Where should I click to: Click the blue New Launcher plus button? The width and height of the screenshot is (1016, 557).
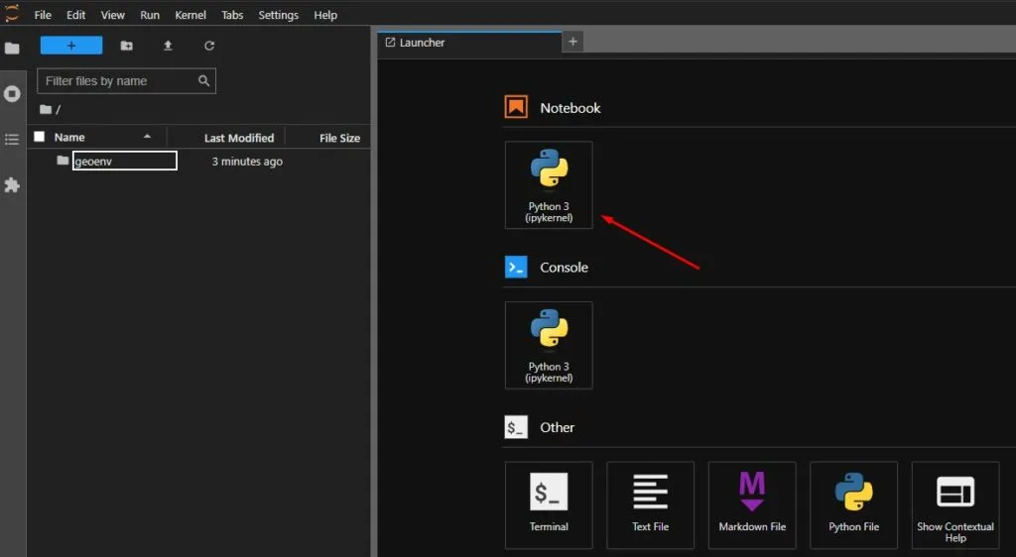click(x=71, y=46)
